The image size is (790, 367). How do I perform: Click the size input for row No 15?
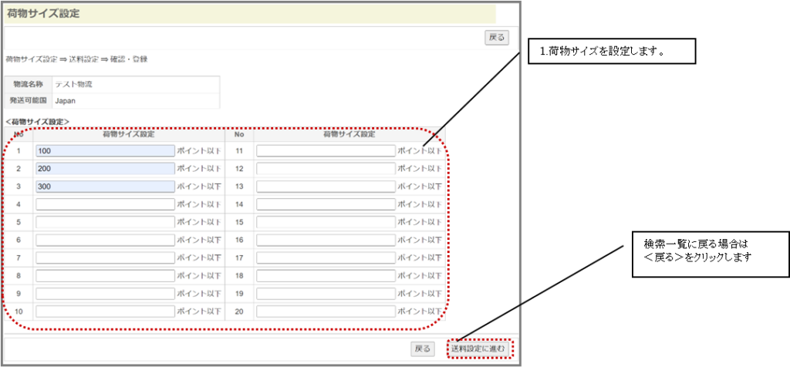coord(326,222)
